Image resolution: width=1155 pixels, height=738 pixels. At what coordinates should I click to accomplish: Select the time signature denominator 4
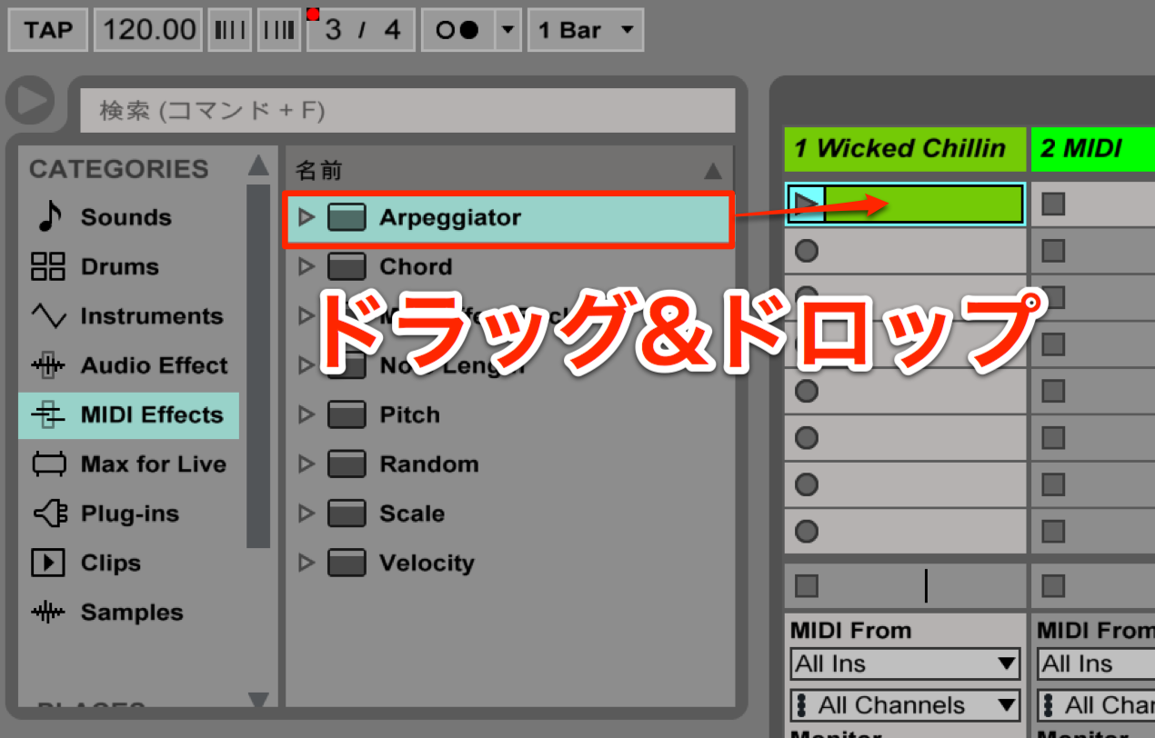tap(392, 30)
